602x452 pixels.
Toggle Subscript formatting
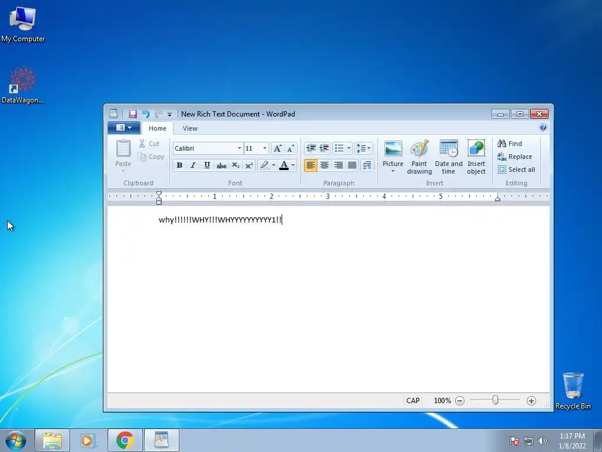click(x=235, y=165)
